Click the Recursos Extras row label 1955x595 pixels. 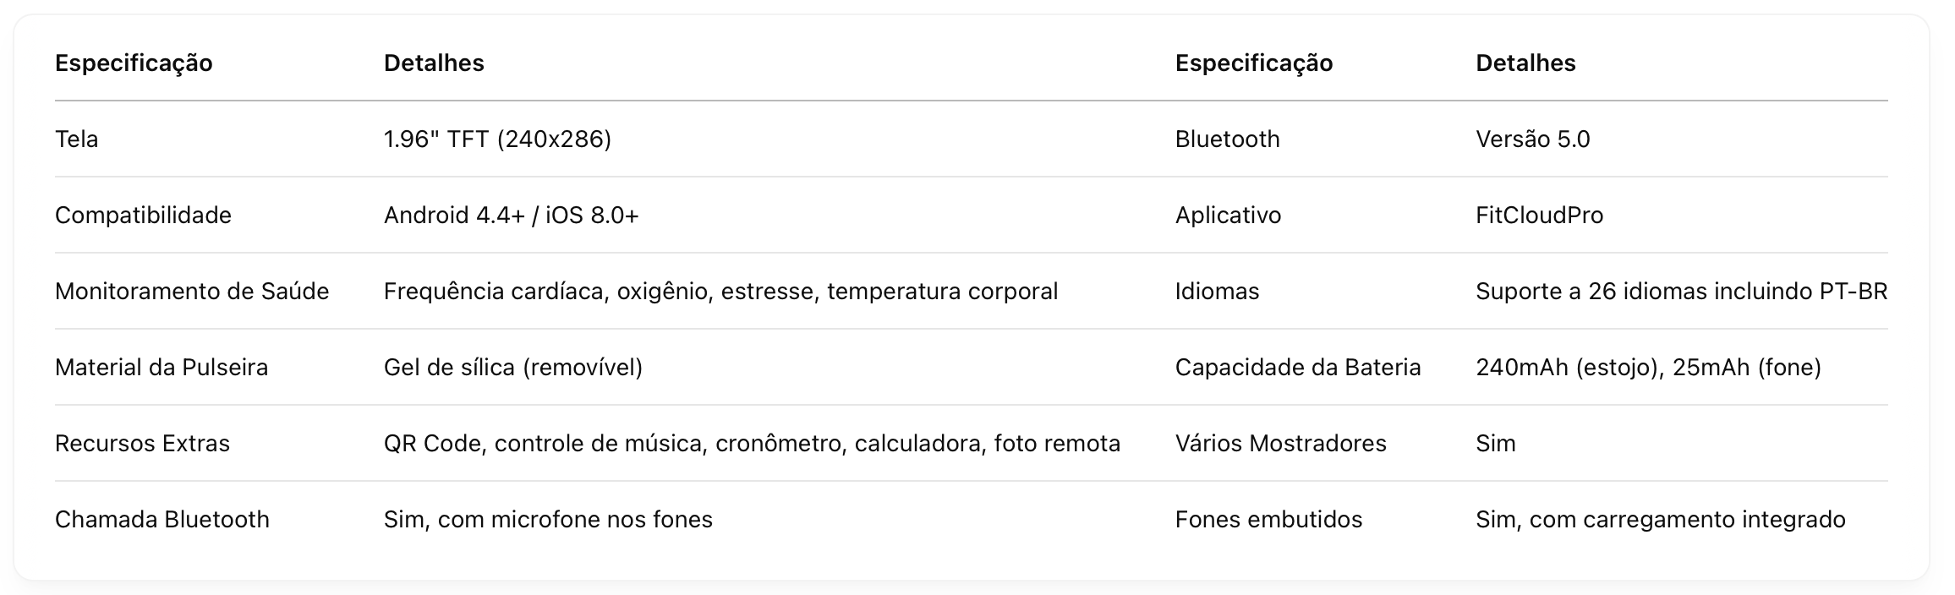tap(142, 444)
